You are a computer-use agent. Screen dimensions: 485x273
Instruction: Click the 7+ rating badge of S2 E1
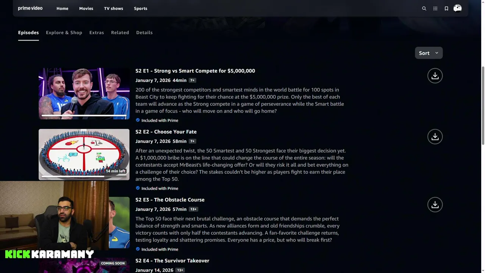coord(192,80)
